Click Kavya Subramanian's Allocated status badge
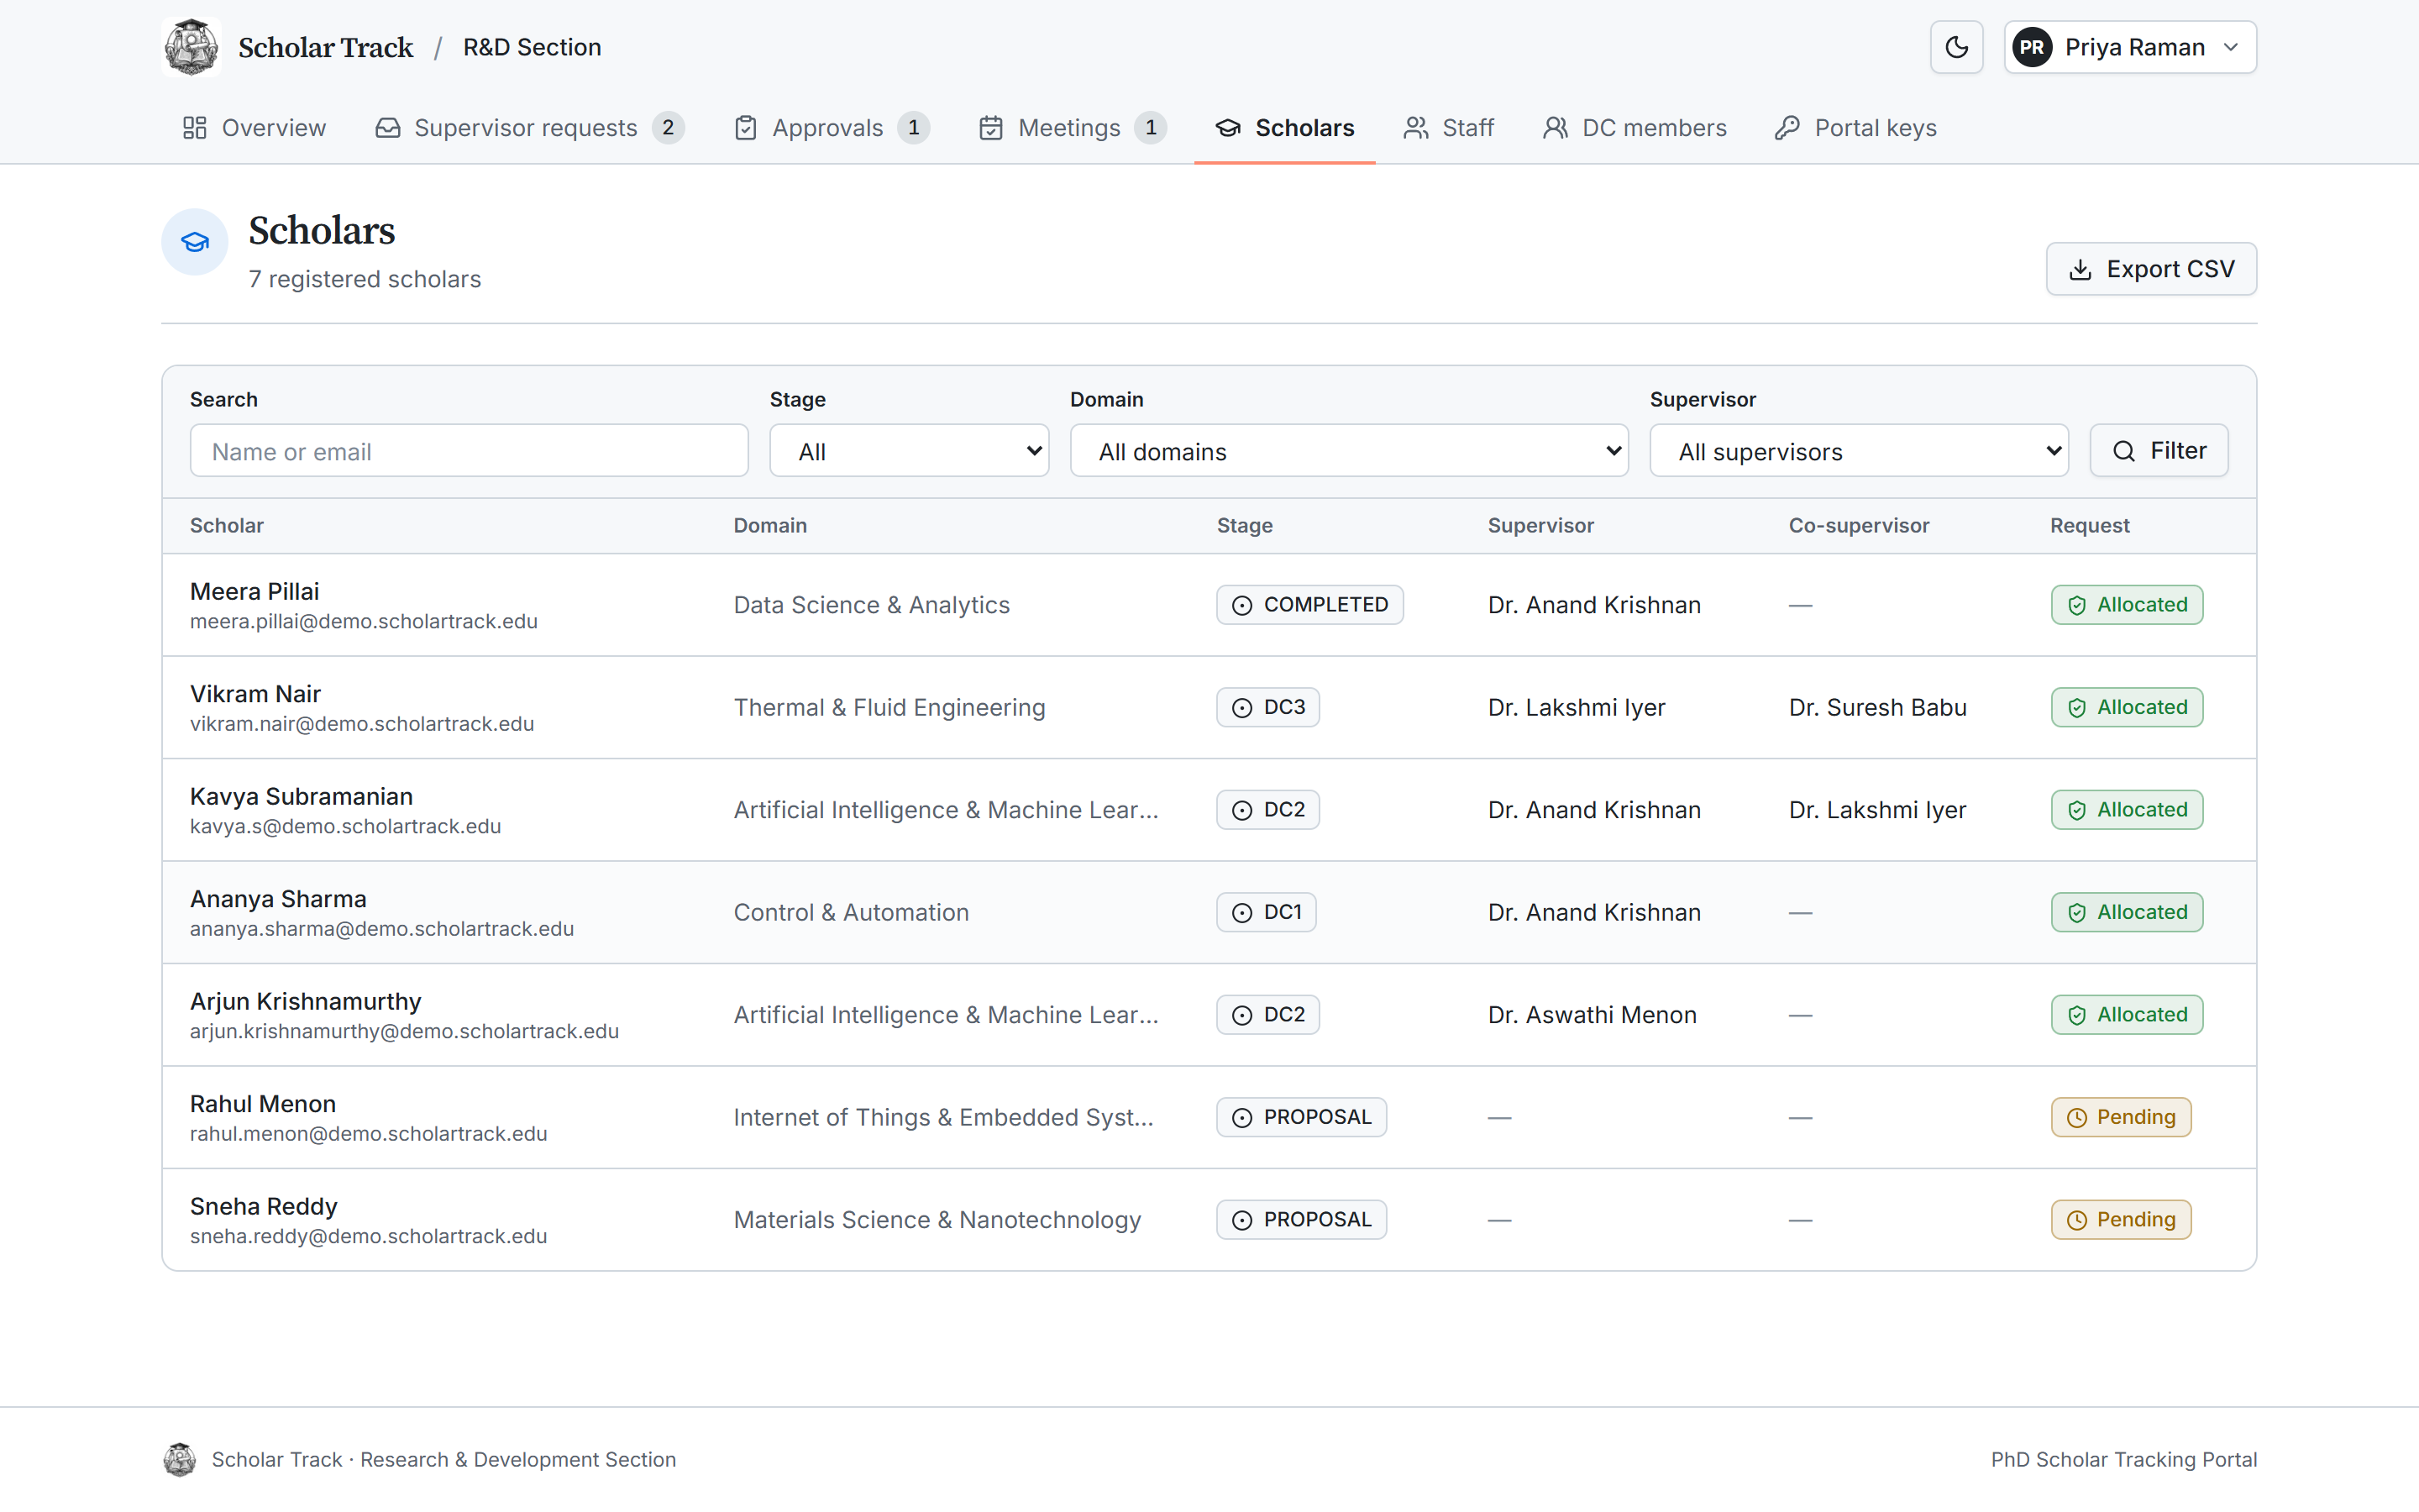The height and width of the screenshot is (1512, 2419). pyautogui.click(x=2127, y=810)
